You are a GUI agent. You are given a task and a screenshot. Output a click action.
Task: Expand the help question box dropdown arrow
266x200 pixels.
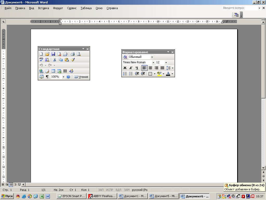[259, 8]
